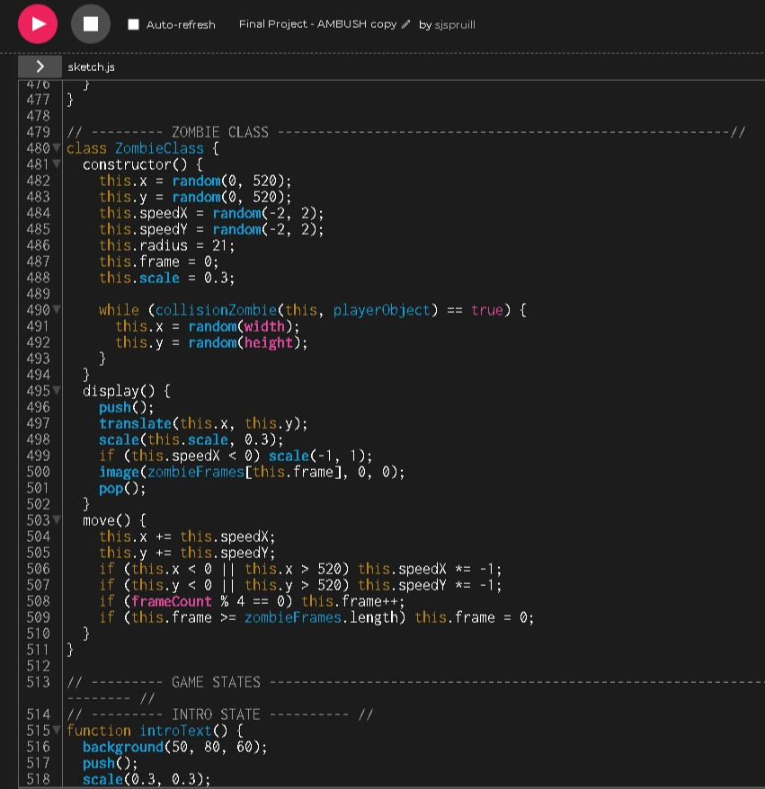Expand the file navigation sidebar arrow

click(x=40, y=66)
